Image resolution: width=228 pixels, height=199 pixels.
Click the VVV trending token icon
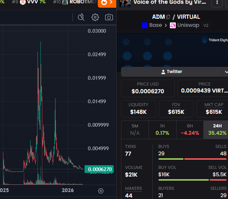point(23,2)
